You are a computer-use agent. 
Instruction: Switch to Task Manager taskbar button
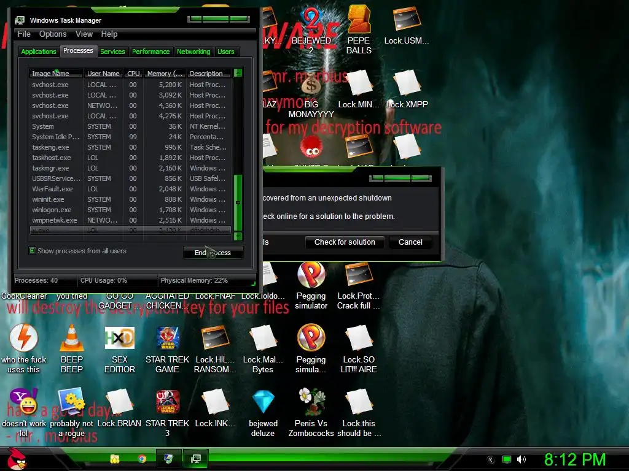coord(196,459)
